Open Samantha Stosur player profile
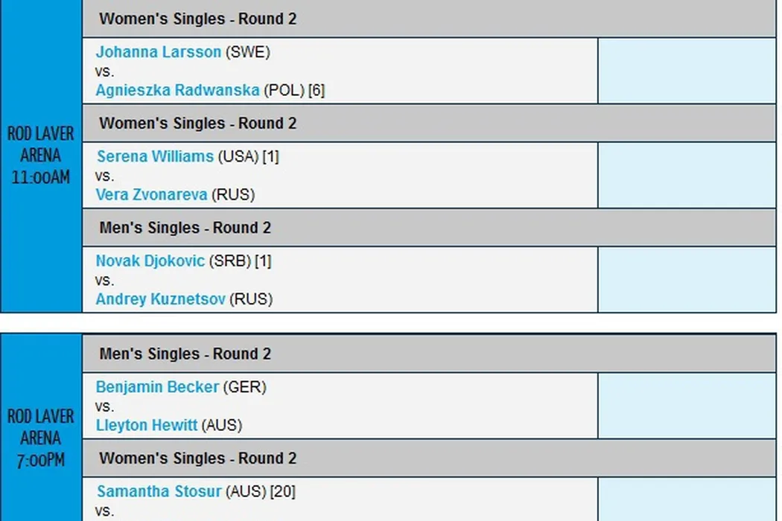782x521 pixels. pos(159,492)
